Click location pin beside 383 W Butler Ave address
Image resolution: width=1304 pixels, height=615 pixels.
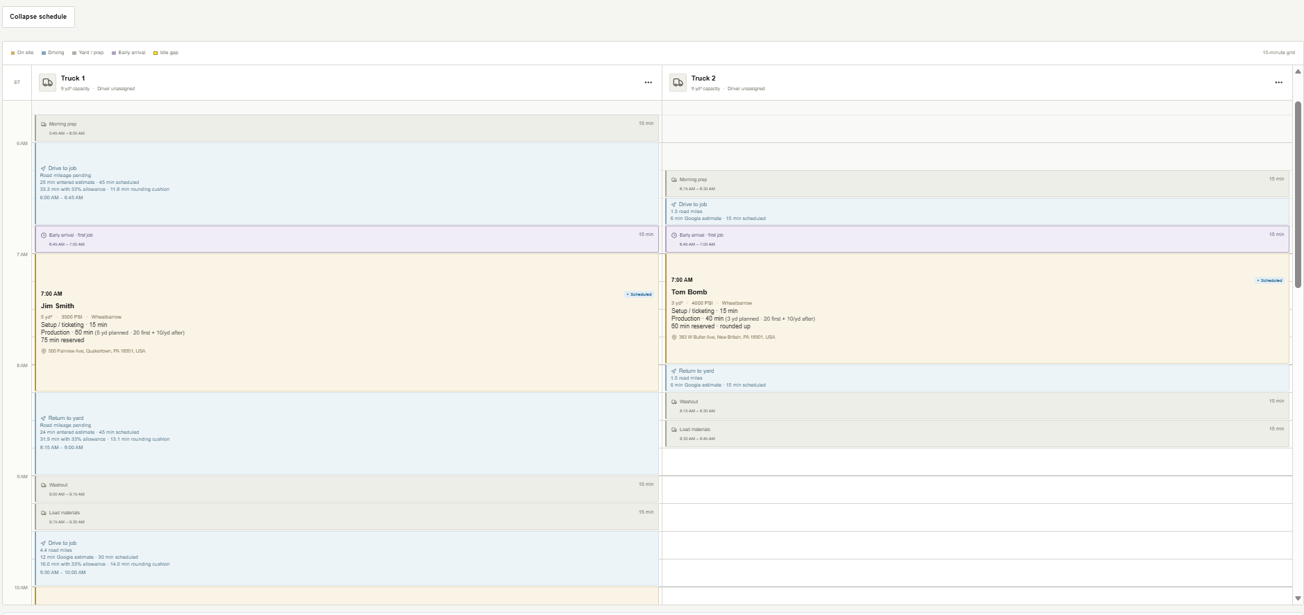pyautogui.click(x=674, y=337)
